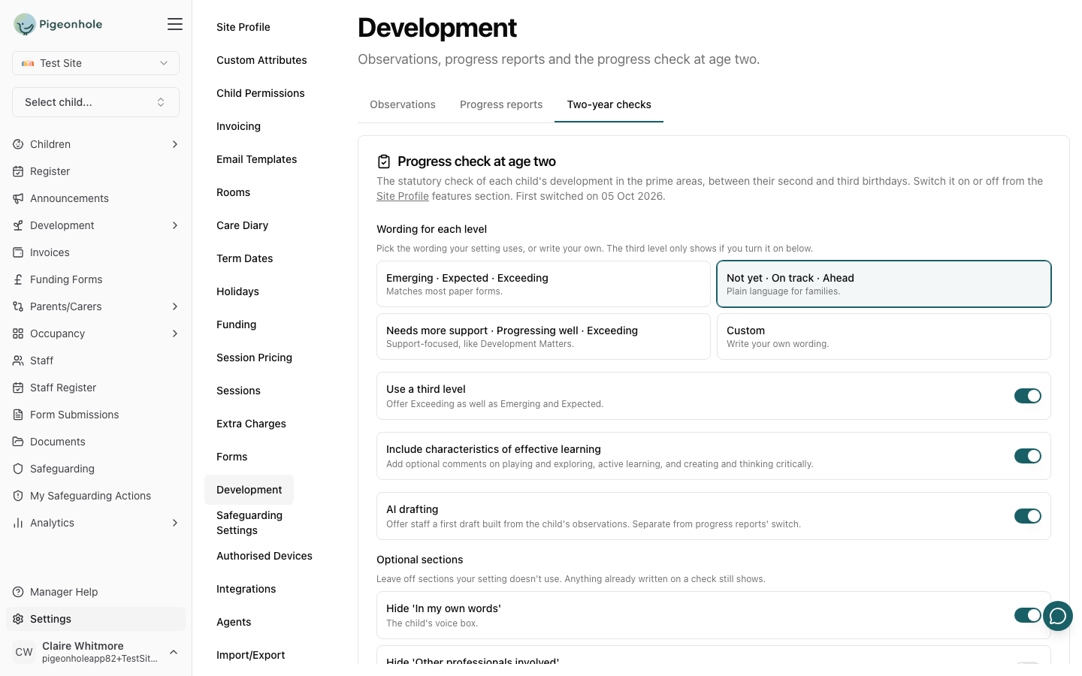Image resolution: width=1082 pixels, height=676 pixels.
Task: Expand the Occupancy chevron
Action: click(x=175, y=333)
